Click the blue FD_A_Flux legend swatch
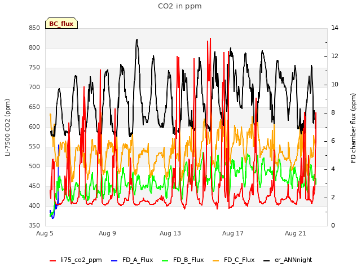Image resolution: width=361 pixels, height=271 pixels. 114,261
